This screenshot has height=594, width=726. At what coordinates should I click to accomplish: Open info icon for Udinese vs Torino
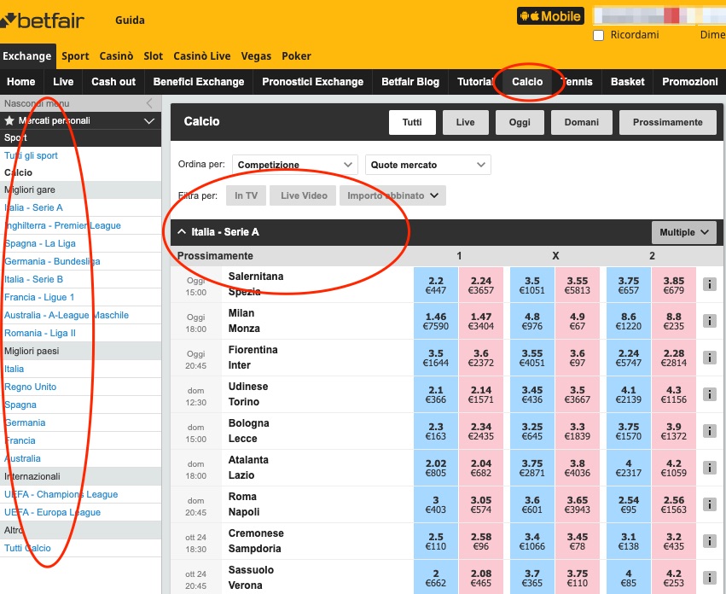coord(709,393)
